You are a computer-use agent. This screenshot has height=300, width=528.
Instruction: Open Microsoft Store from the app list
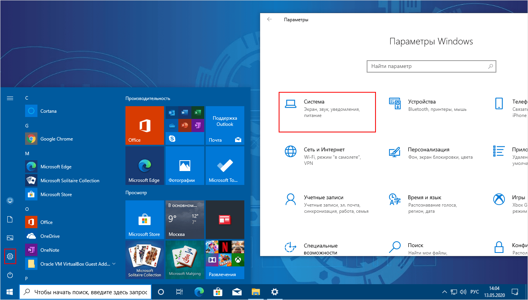click(x=71, y=195)
